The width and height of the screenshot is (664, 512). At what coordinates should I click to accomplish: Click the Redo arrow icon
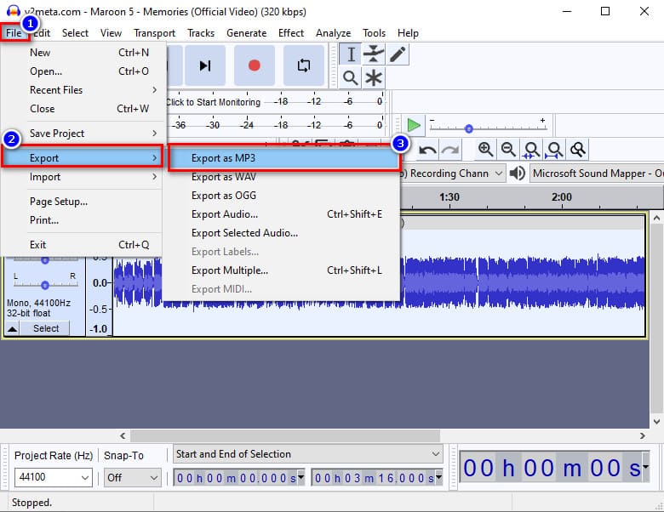click(450, 150)
